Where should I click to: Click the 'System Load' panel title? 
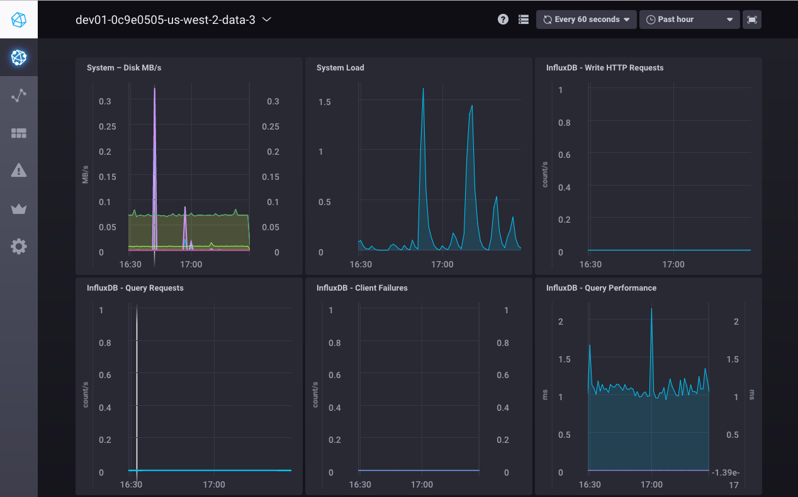pos(340,68)
